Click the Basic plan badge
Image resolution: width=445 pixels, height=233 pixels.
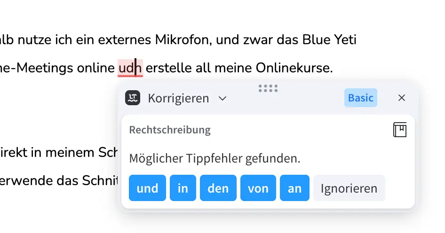[360, 98]
